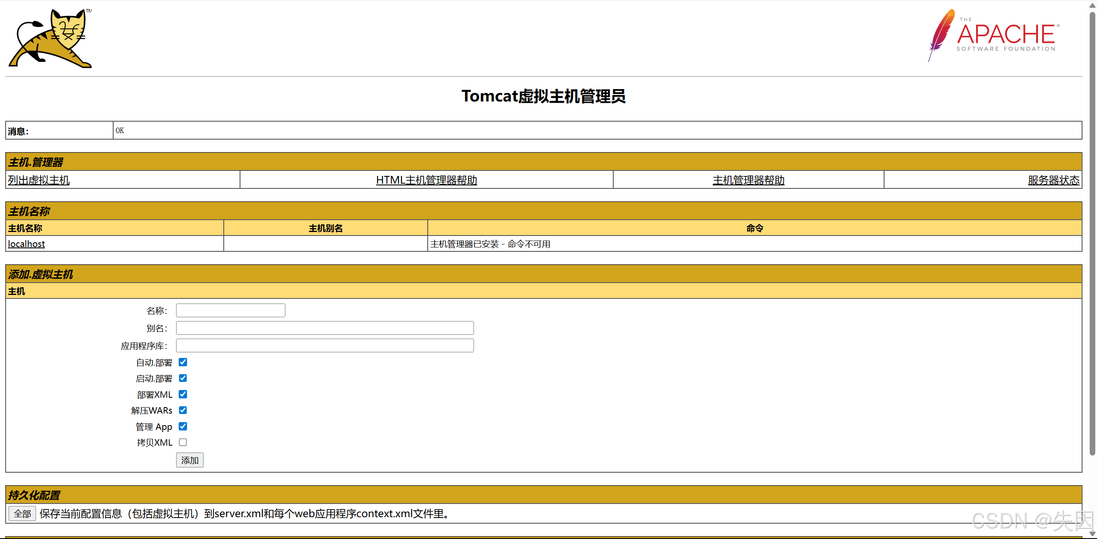1097x539 pixels.
Task: Click the 添加.虚拟主机 section header
Action: click(544, 274)
